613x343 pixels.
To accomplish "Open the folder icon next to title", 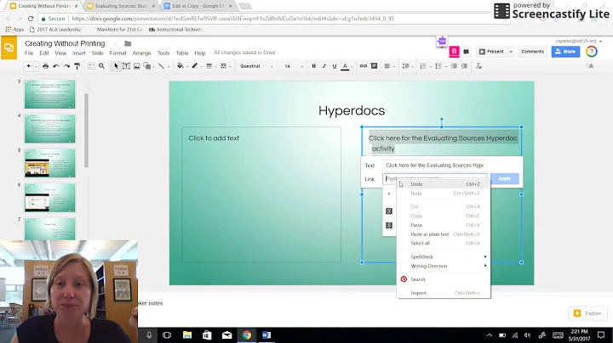I will pyautogui.click(x=128, y=43).
